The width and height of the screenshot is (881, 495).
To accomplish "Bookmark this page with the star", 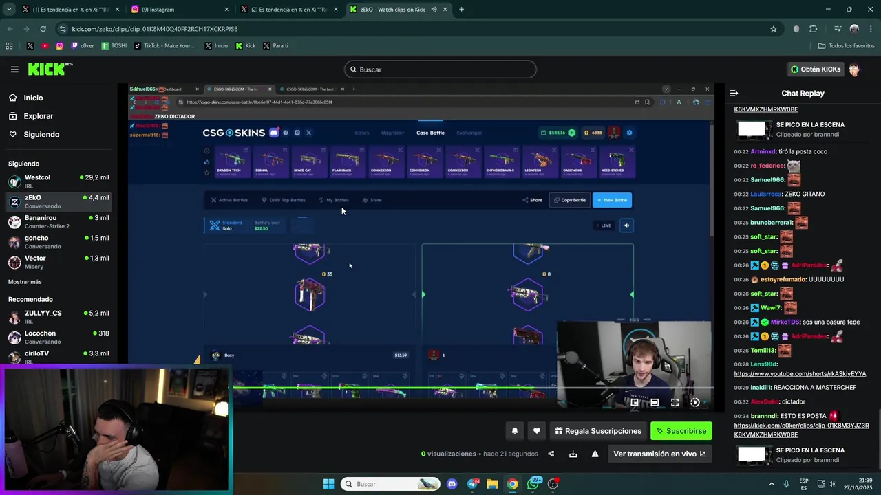I will click(x=774, y=29).
